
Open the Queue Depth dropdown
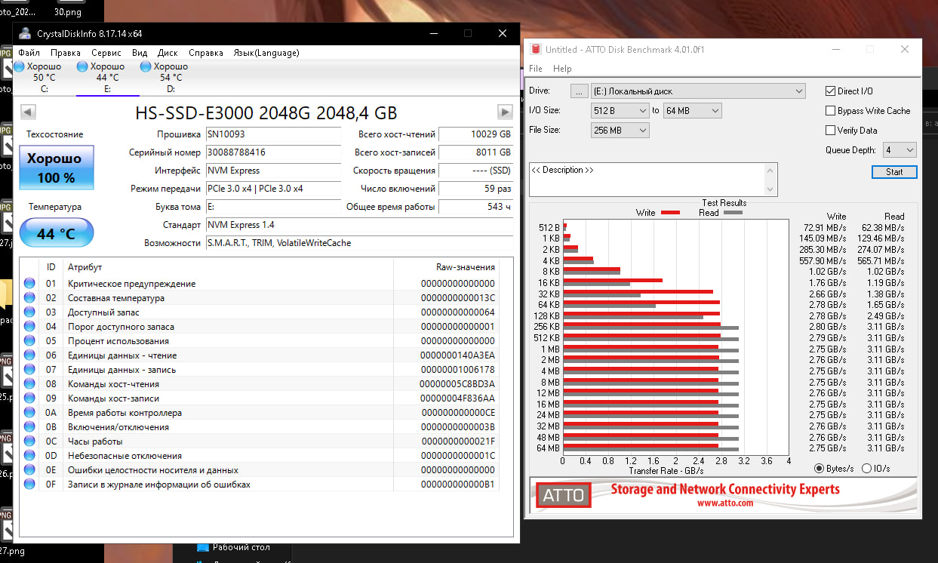(x=900, y=150)
